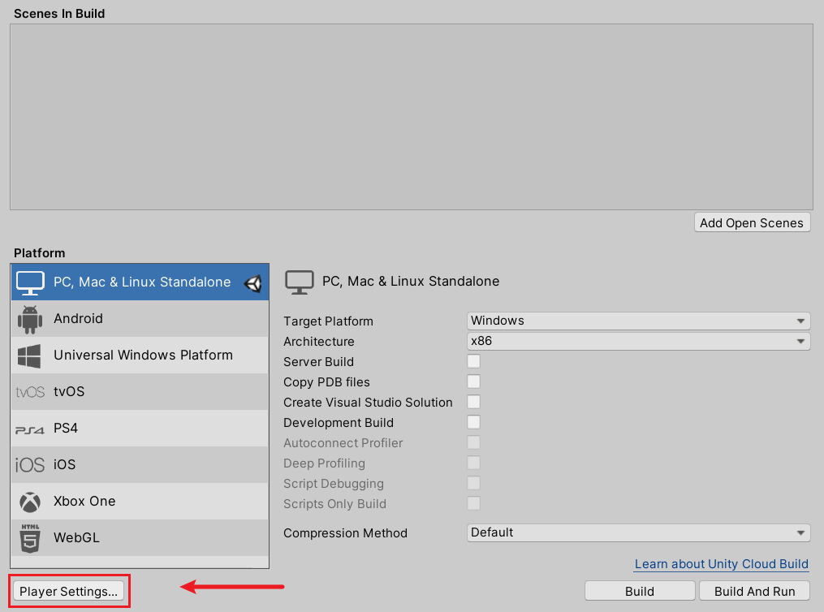Click the Architecture label

point(319,342)
